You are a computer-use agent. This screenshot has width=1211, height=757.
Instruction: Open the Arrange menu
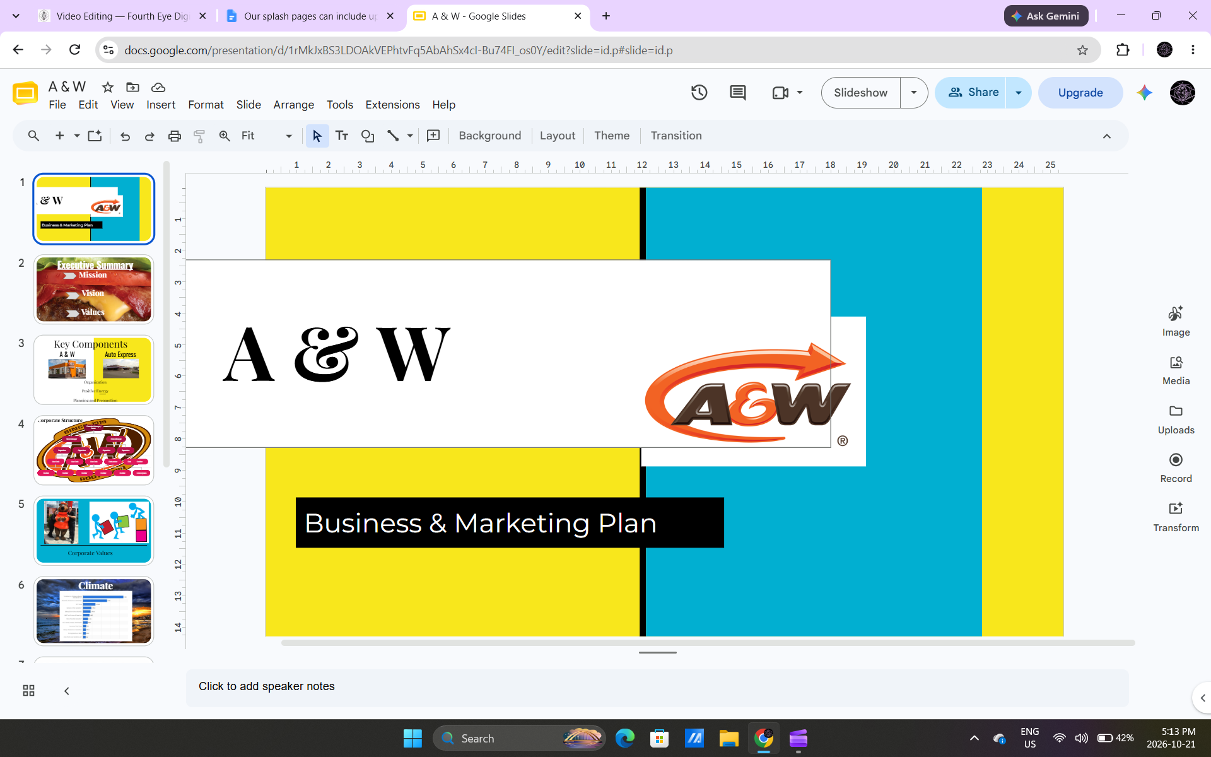pyautogui.click(x=293, y=105)
